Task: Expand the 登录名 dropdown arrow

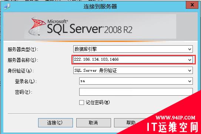Action: point(190,81)
